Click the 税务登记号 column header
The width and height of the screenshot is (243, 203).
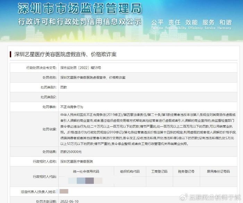tap(186, 171)
